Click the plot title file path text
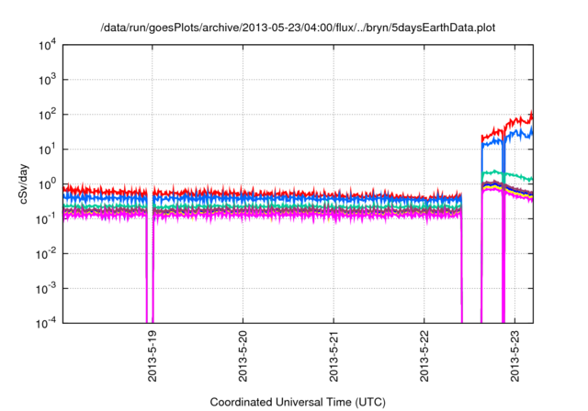This screenshot has height=411, width=588. point(298,28)
